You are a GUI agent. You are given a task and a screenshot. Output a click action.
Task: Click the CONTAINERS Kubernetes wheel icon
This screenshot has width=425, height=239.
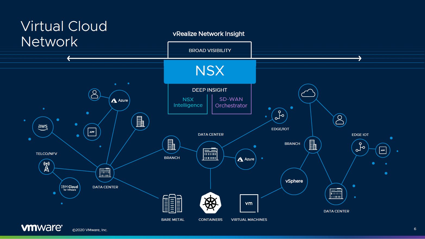pyautogui.click(x=210, y=203)
